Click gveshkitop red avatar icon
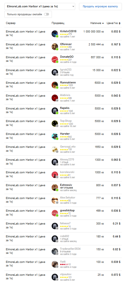This screenshot has width=128, height=286. tap(55, 213)
